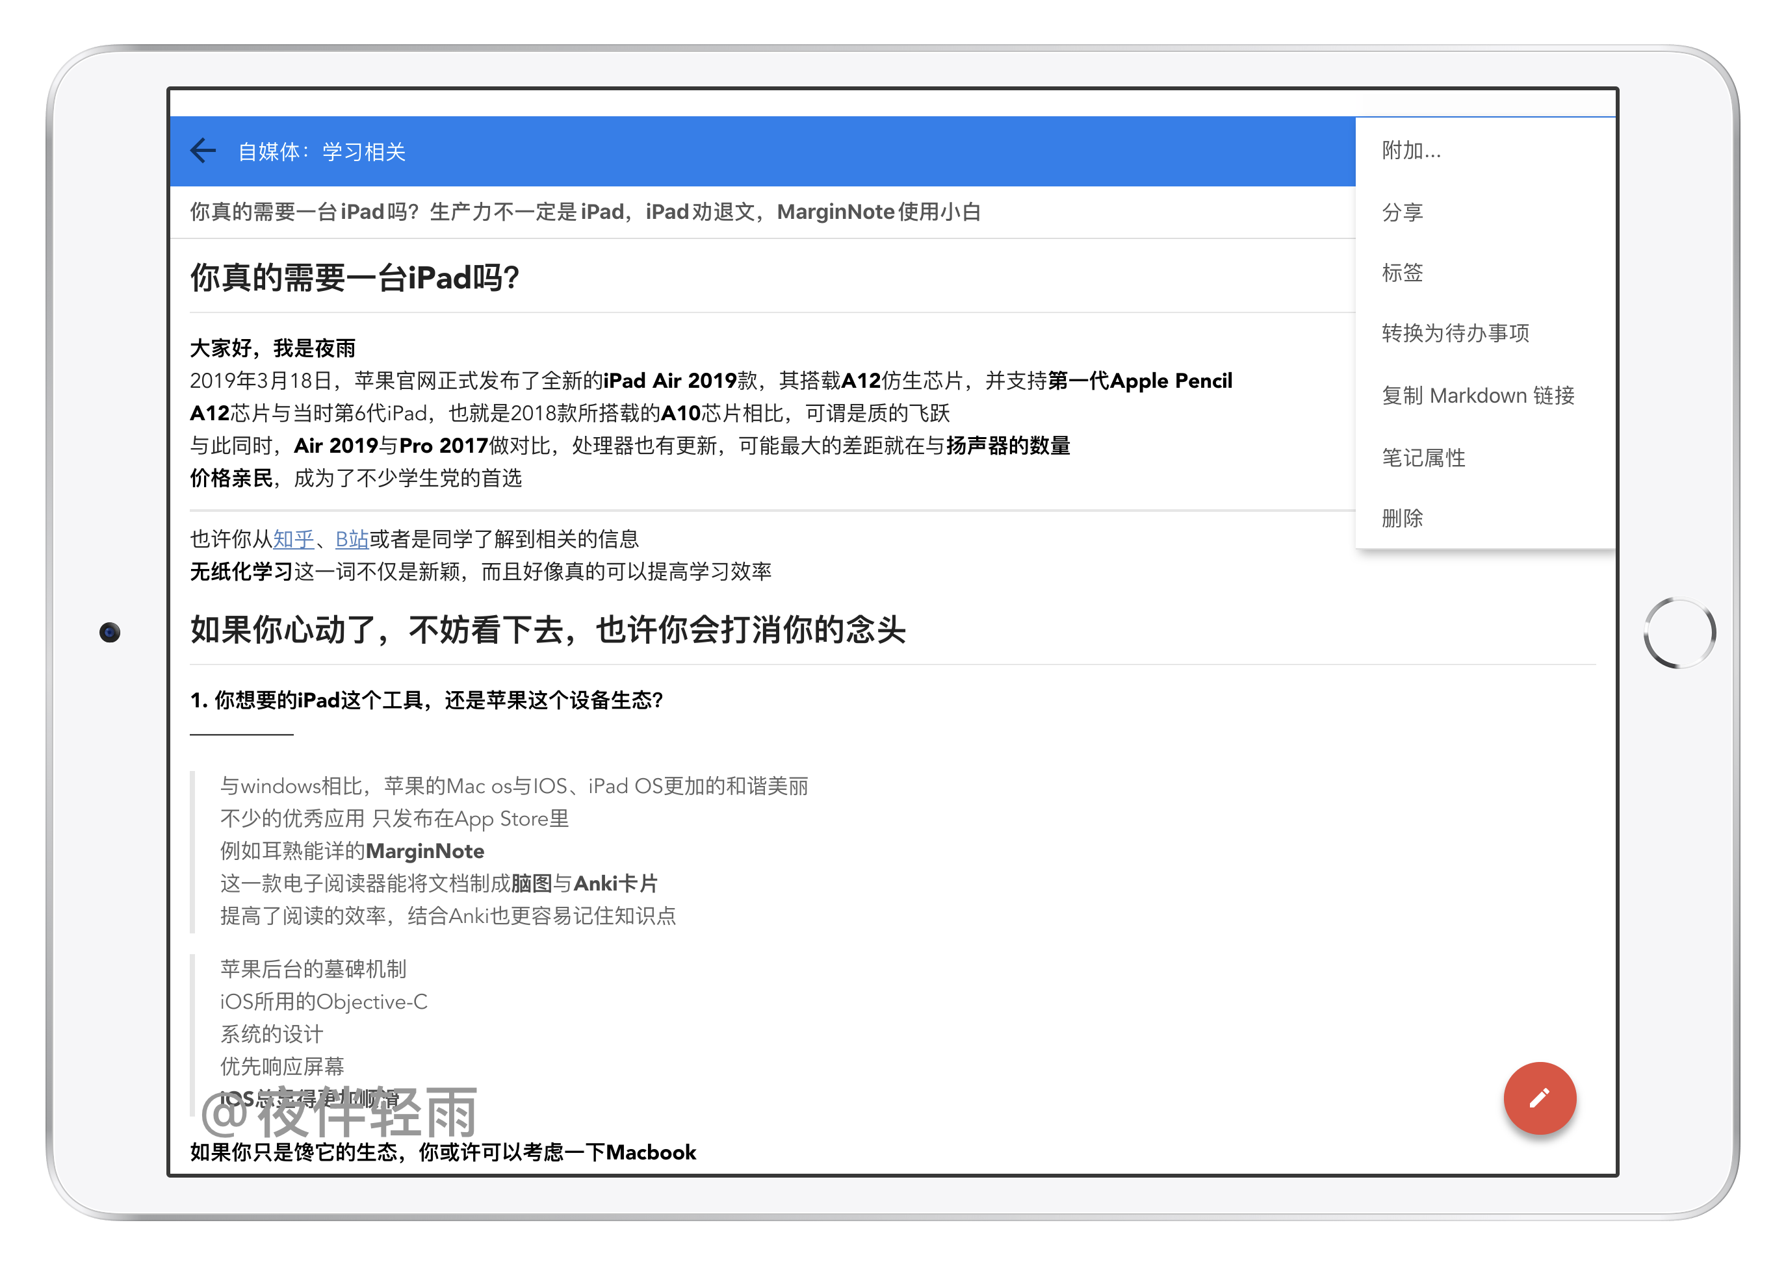The height and width of the screenshot is (1264, 1786).
Task: Open the B站 hyperlink
Action: [352, 538]
